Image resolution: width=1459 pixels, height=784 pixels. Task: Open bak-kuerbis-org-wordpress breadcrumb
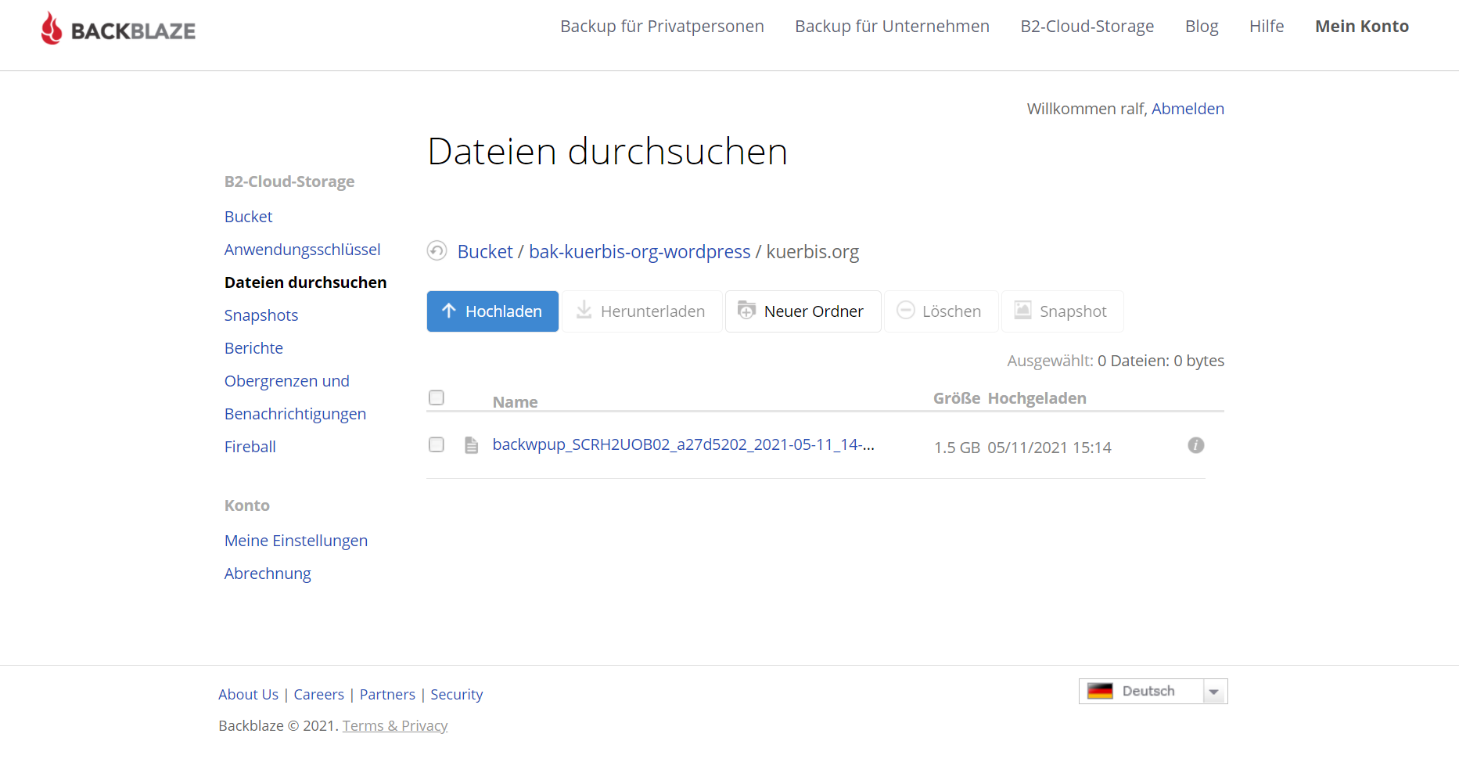pos(639,252)
